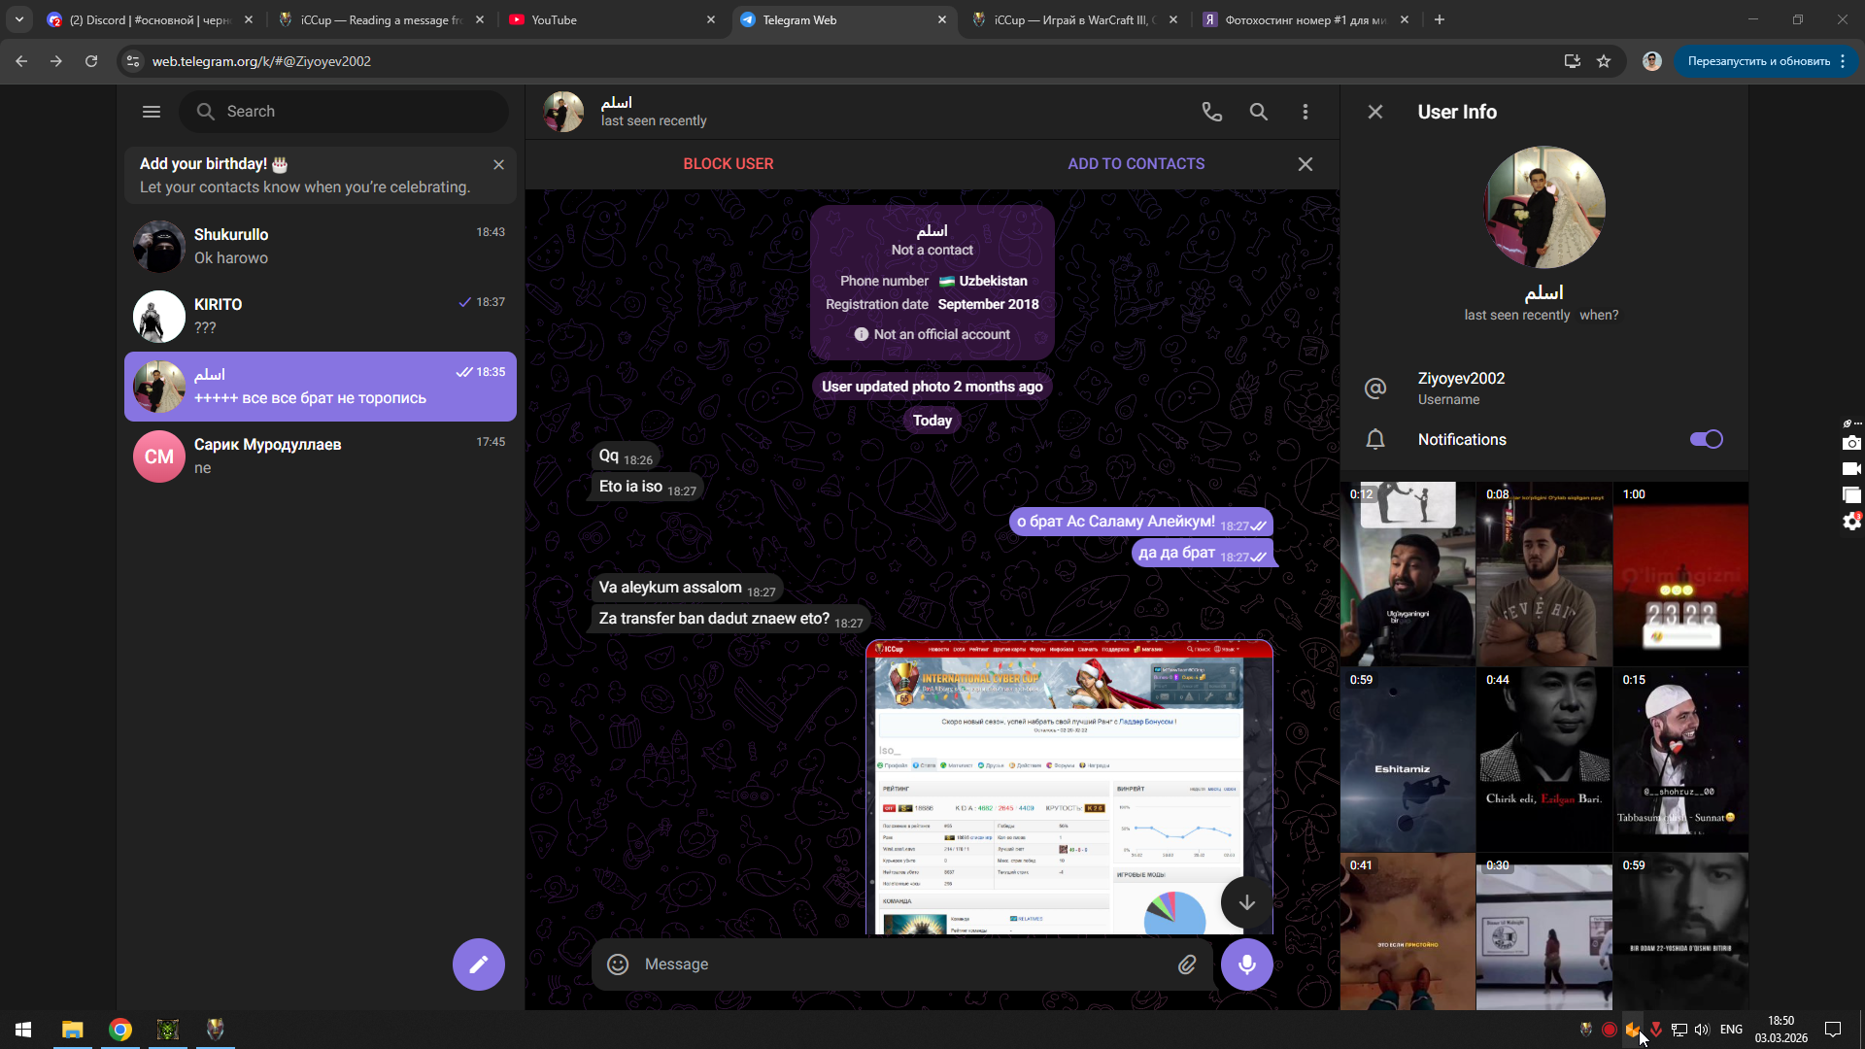Open the hamburger main menu
Viewport: 1865px width, 1049px height.
point(152,112)
